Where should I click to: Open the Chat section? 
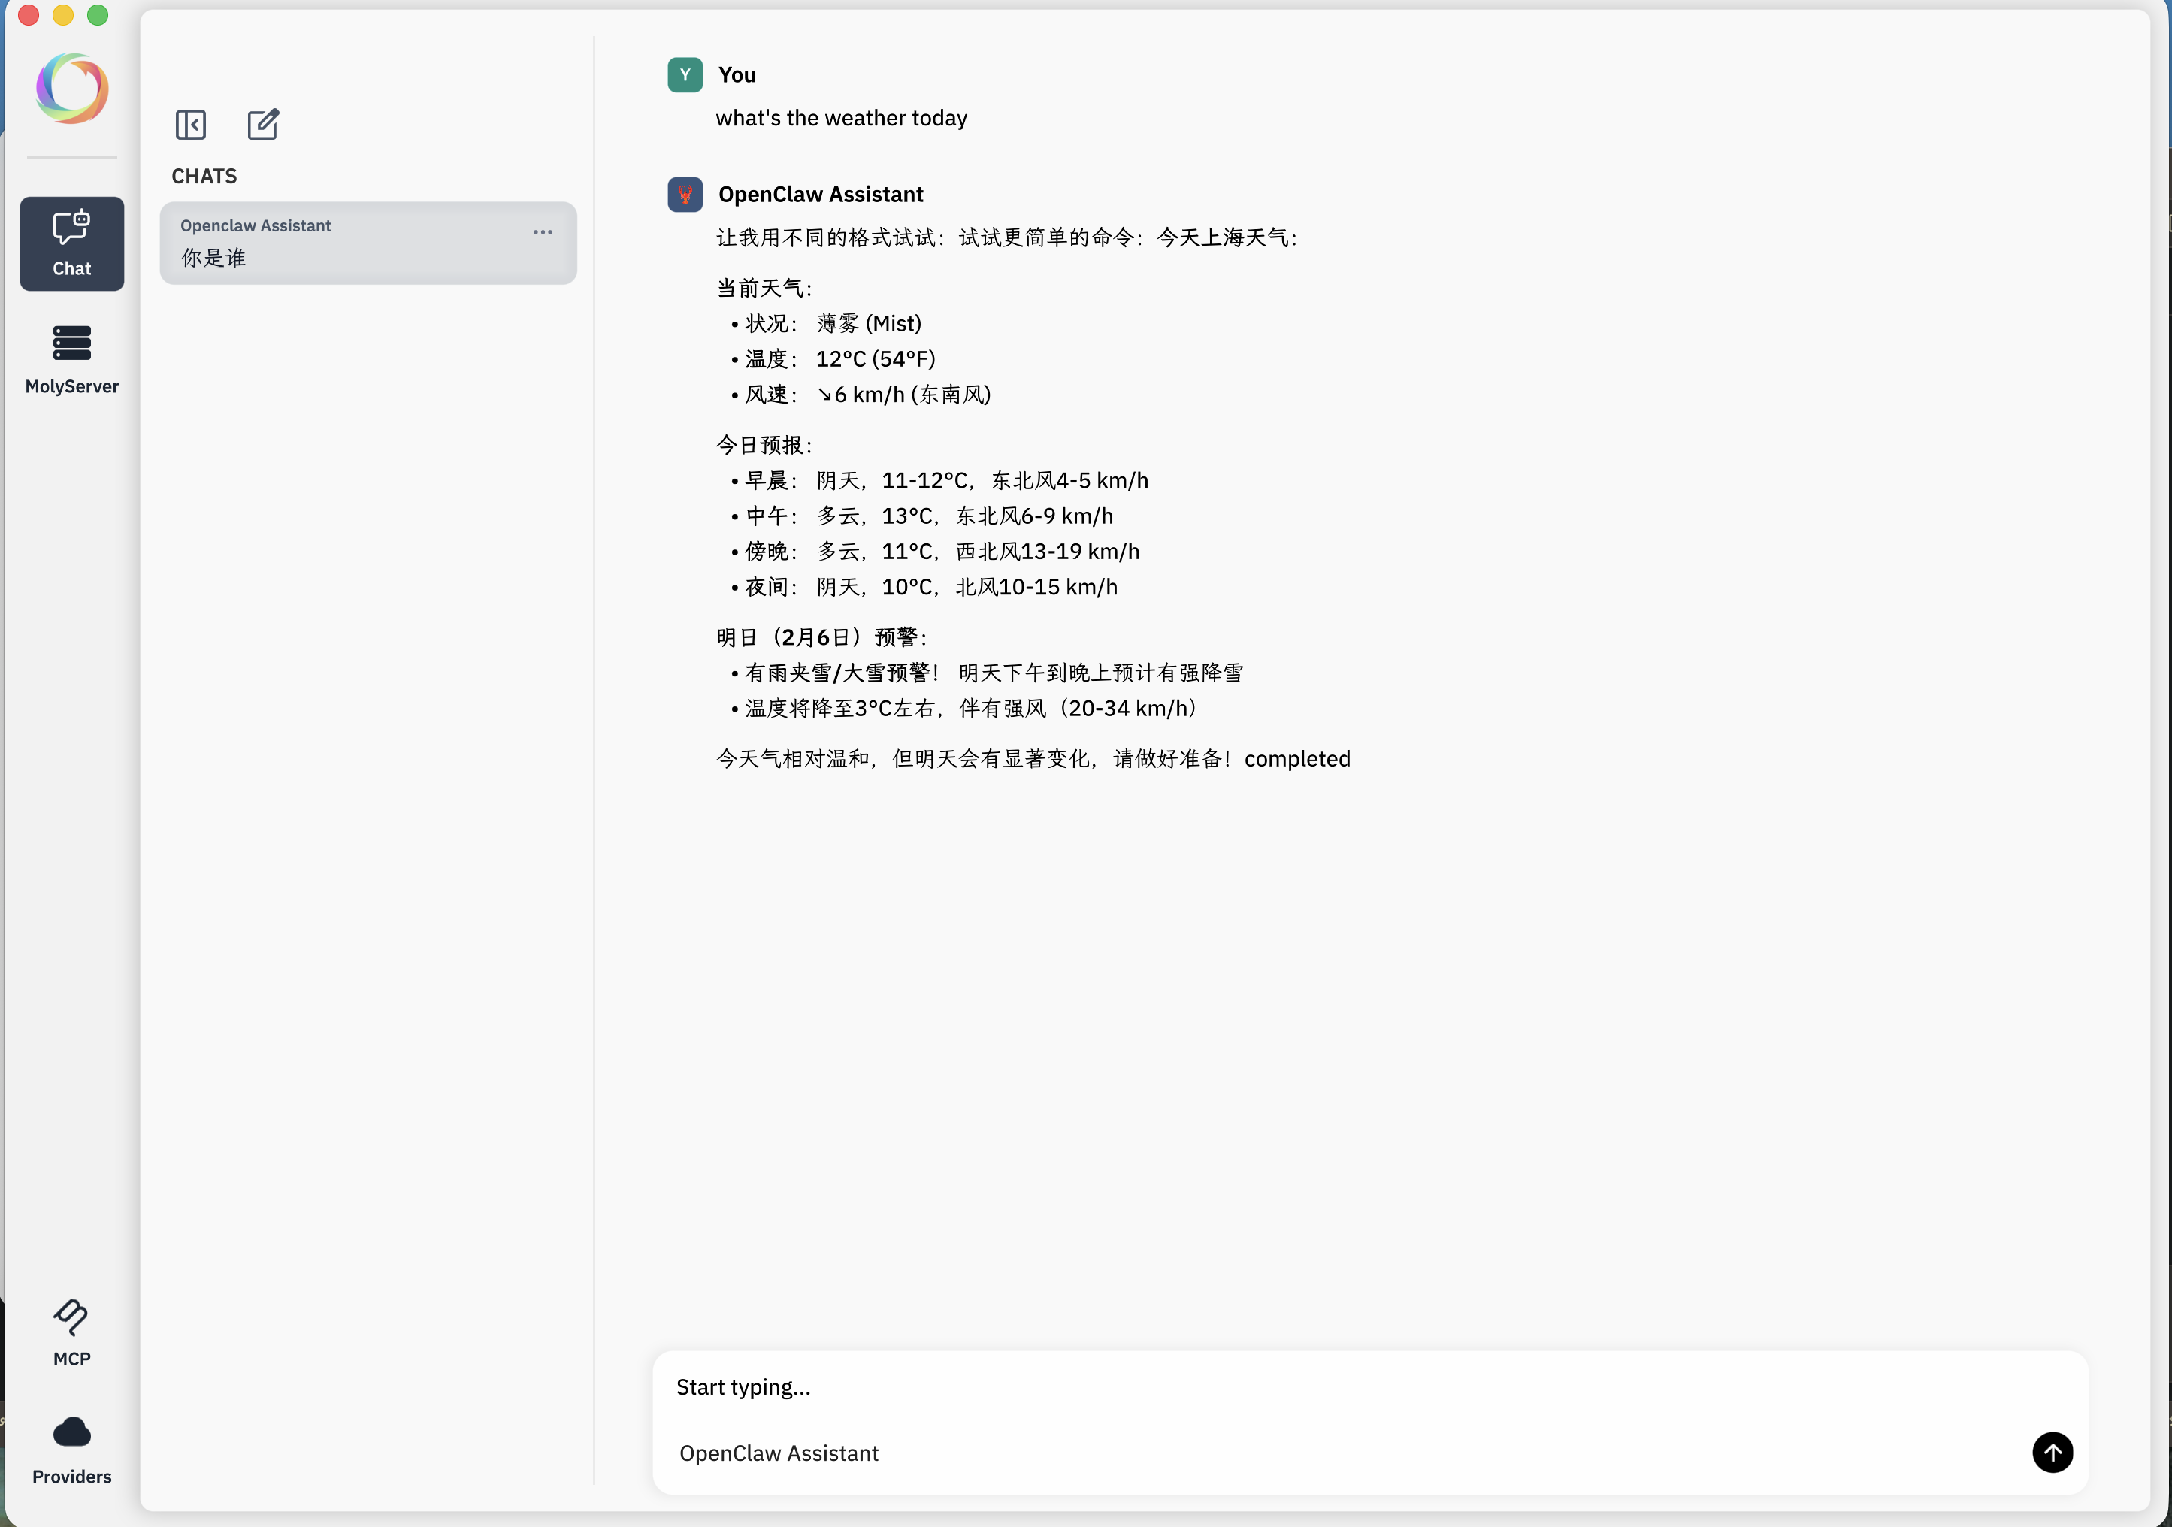[72, 243]
